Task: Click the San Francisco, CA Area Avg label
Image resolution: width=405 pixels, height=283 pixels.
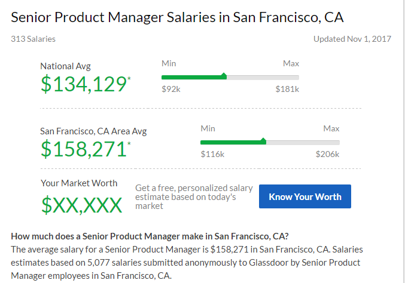Action: tap(93, 131)
